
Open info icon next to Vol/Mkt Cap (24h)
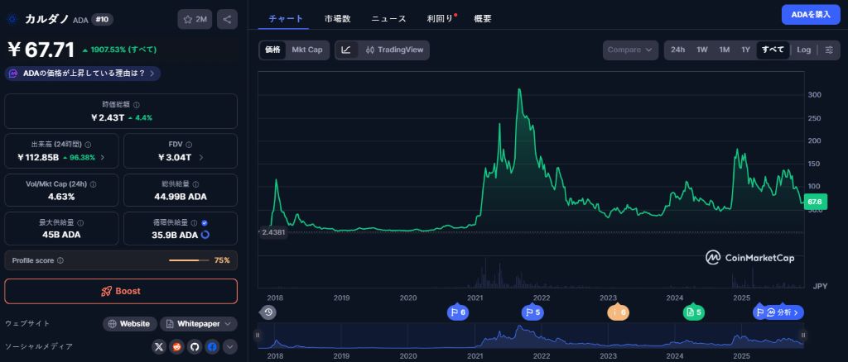point(94,184)
